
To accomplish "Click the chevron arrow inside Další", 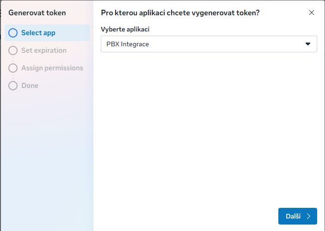I will (x=308, y=216).
